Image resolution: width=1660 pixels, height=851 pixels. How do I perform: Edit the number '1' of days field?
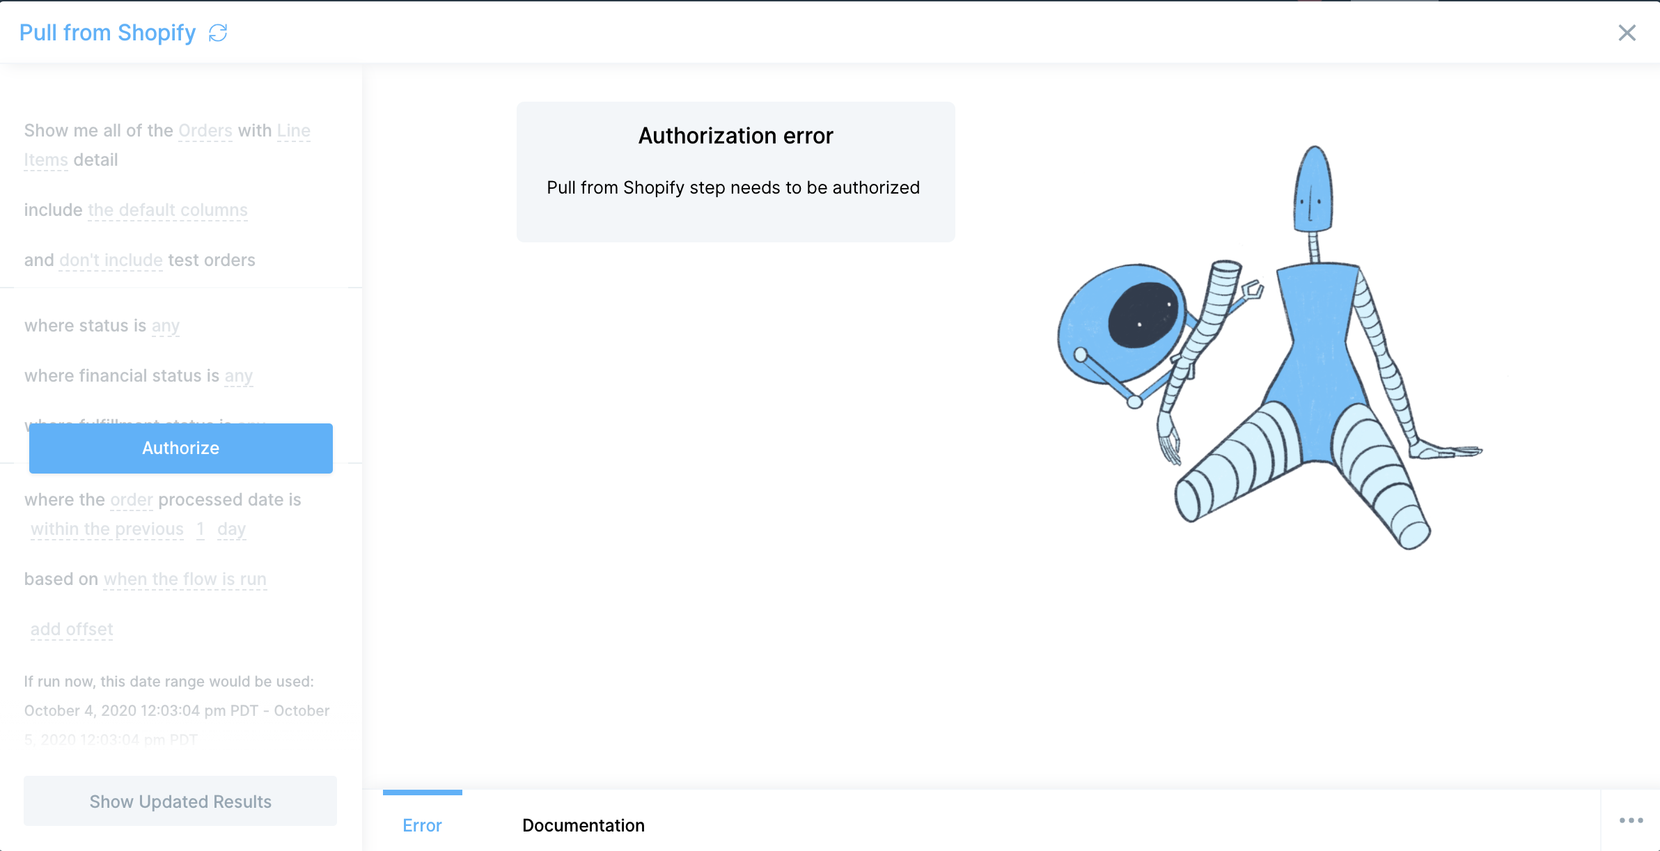click(201, 529)
